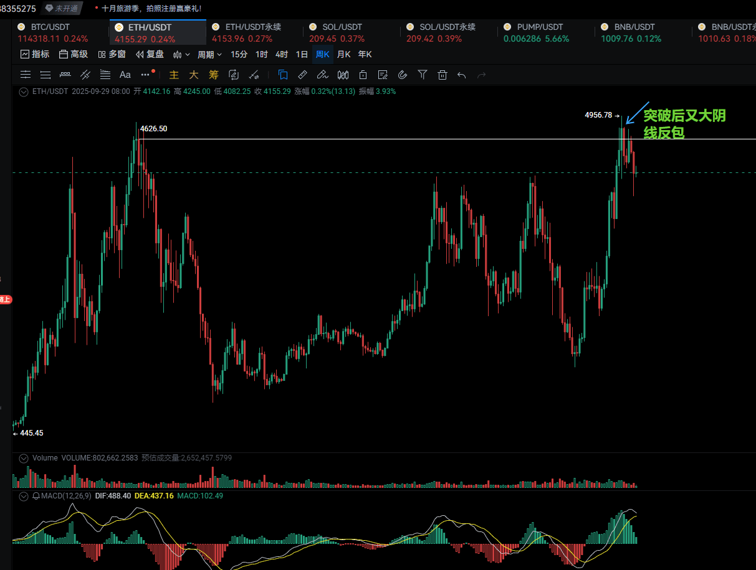Image resolution: width=756 pixels, height=570 pixels.
Task: Toggle the 大 large-order indicator
Action: click(194, 75)
